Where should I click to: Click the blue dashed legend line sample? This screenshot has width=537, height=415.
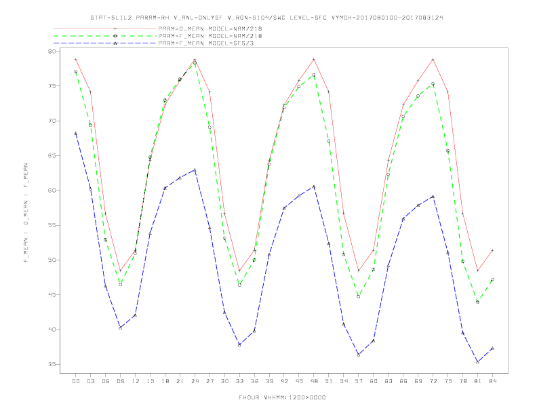point(105,43)
